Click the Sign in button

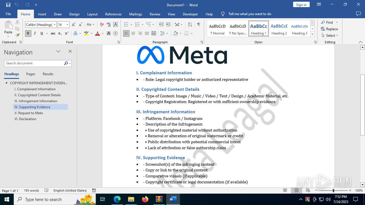301,5
